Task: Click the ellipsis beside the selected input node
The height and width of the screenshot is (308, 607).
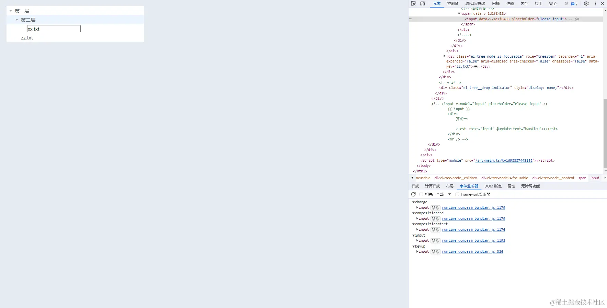Action: pyautogui.click(x=410, y=19)
